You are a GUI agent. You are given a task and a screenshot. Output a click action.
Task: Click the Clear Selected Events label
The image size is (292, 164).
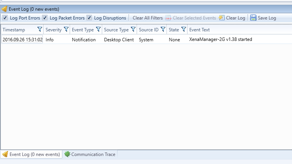tap(194, 18)
